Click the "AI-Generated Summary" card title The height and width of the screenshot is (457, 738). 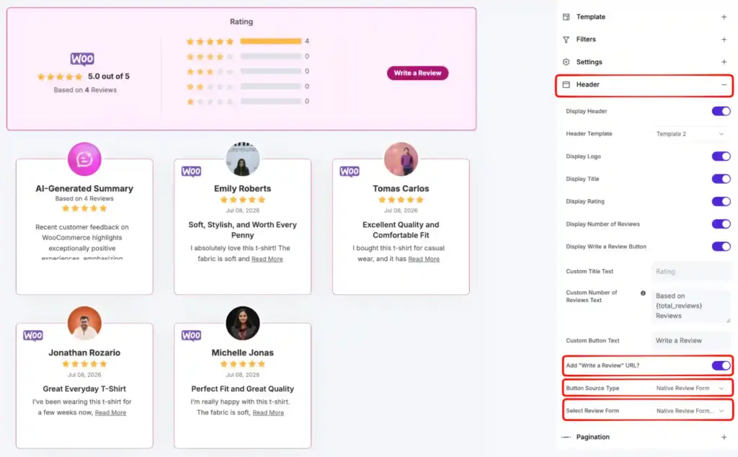[x=85, y=189]
